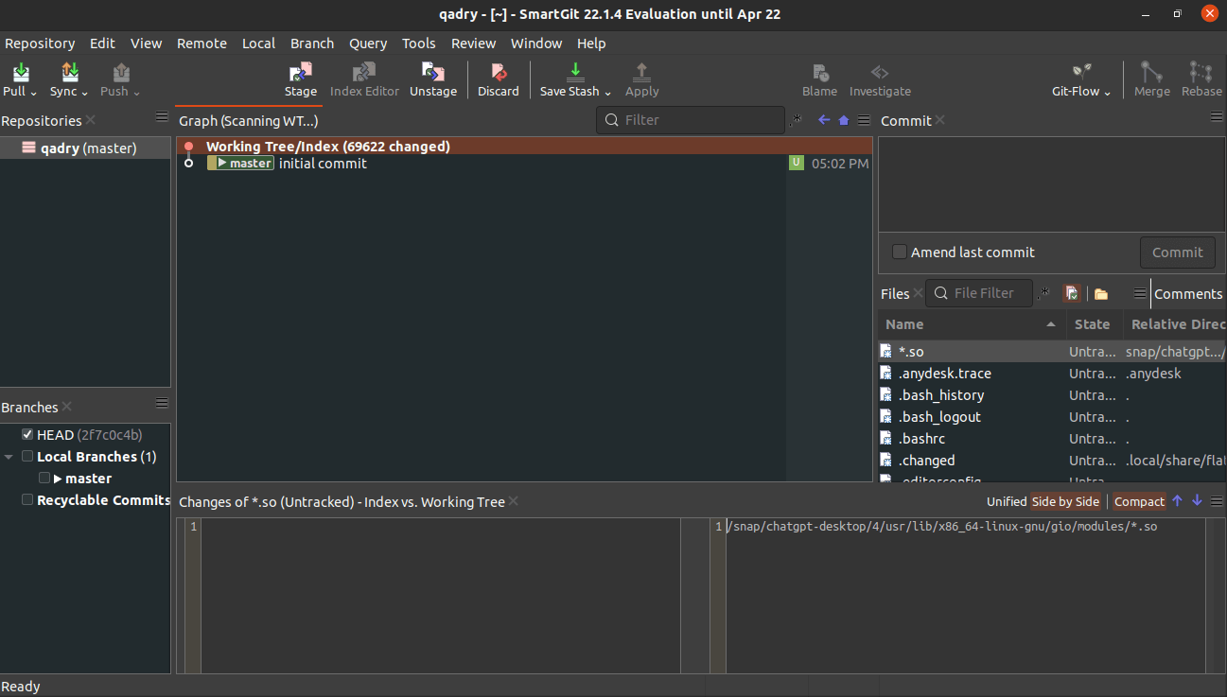The image size is (1227, 697).
Task: Select the qadry (master) repository
Action: click(85, 148)
